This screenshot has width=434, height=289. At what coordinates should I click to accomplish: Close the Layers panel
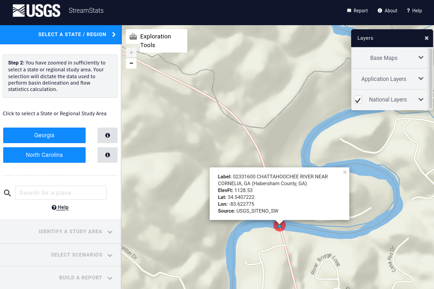[x=427, y=38]
